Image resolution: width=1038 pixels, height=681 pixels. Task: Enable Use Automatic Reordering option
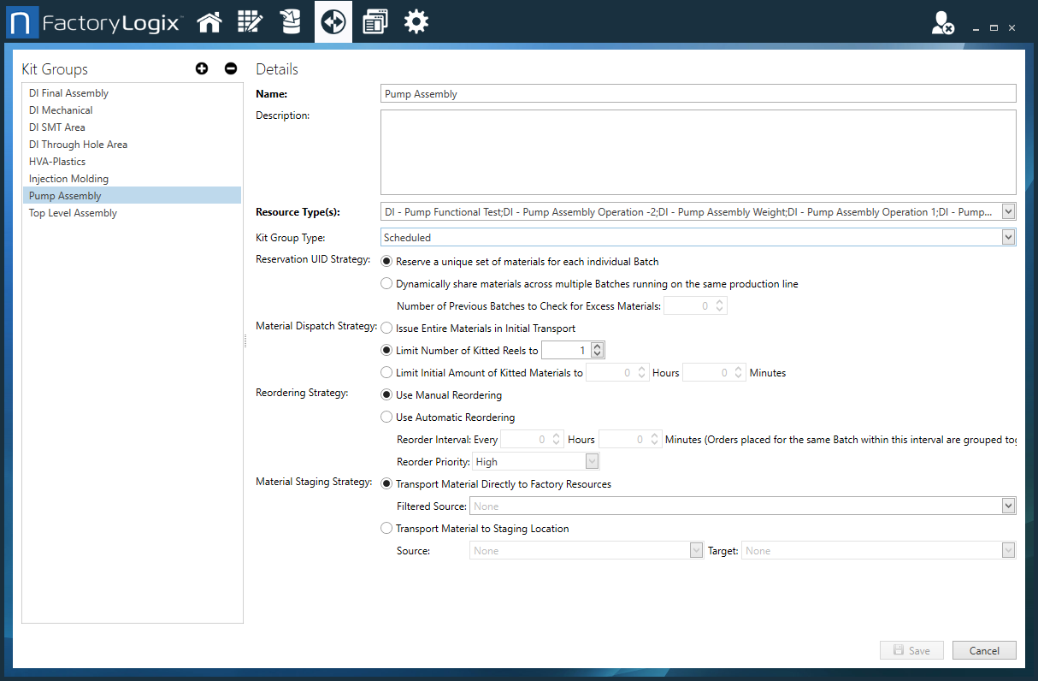387,417
